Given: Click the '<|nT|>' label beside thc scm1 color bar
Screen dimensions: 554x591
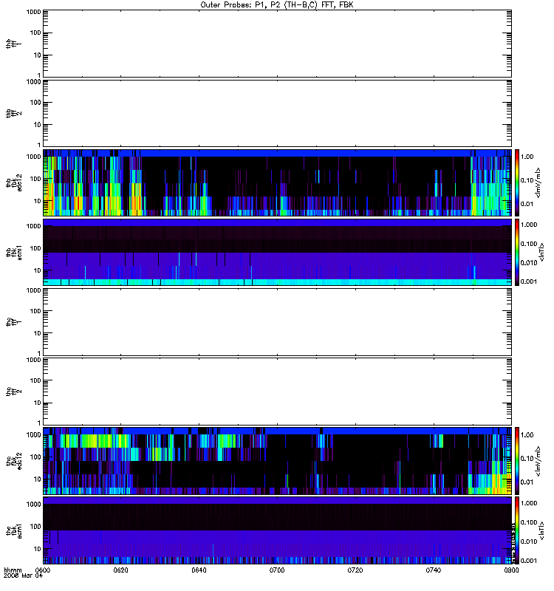Looking at the screenshot, I should tap(542, 530).
